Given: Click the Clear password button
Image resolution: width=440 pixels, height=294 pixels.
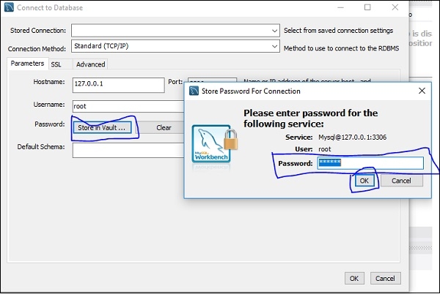Looking at the screenshot, I should 164,127.
